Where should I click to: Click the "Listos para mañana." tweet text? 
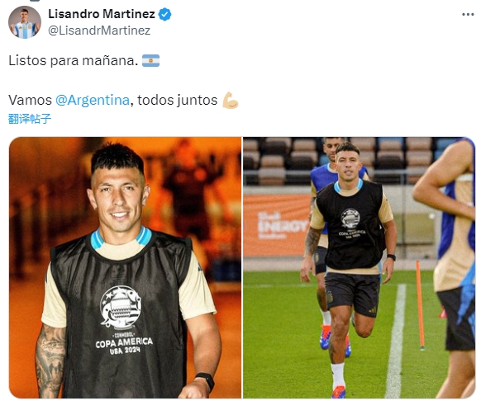pos(73,61)
